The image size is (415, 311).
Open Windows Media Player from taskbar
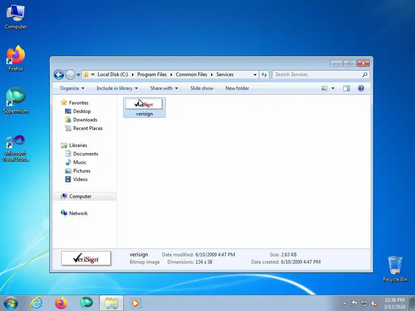(x=136, y=303)
